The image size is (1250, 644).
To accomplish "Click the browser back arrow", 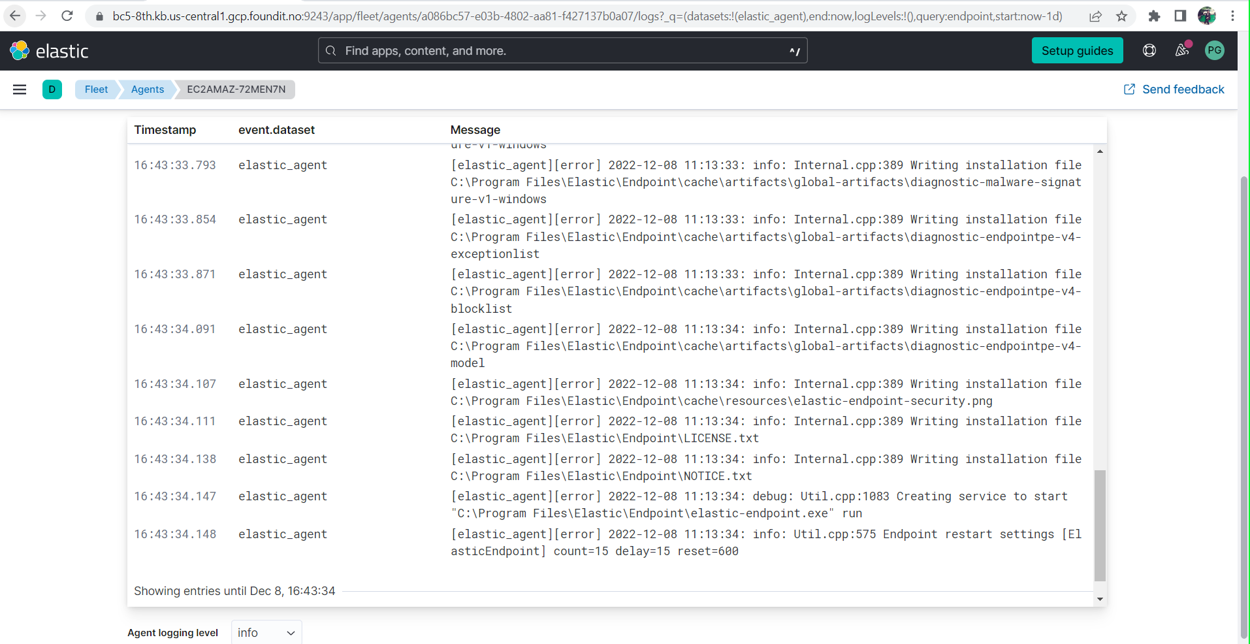I will [14, 16].
